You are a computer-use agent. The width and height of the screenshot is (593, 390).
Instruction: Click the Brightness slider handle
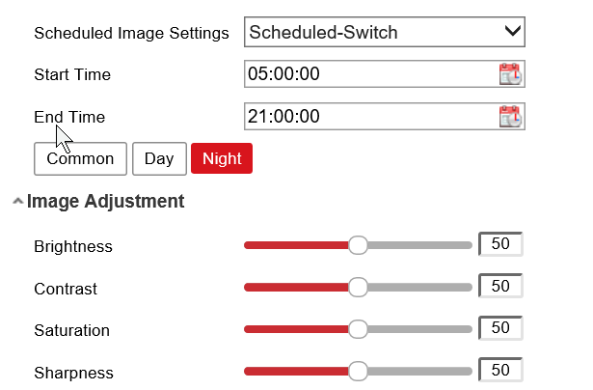[x=358, y=245]
